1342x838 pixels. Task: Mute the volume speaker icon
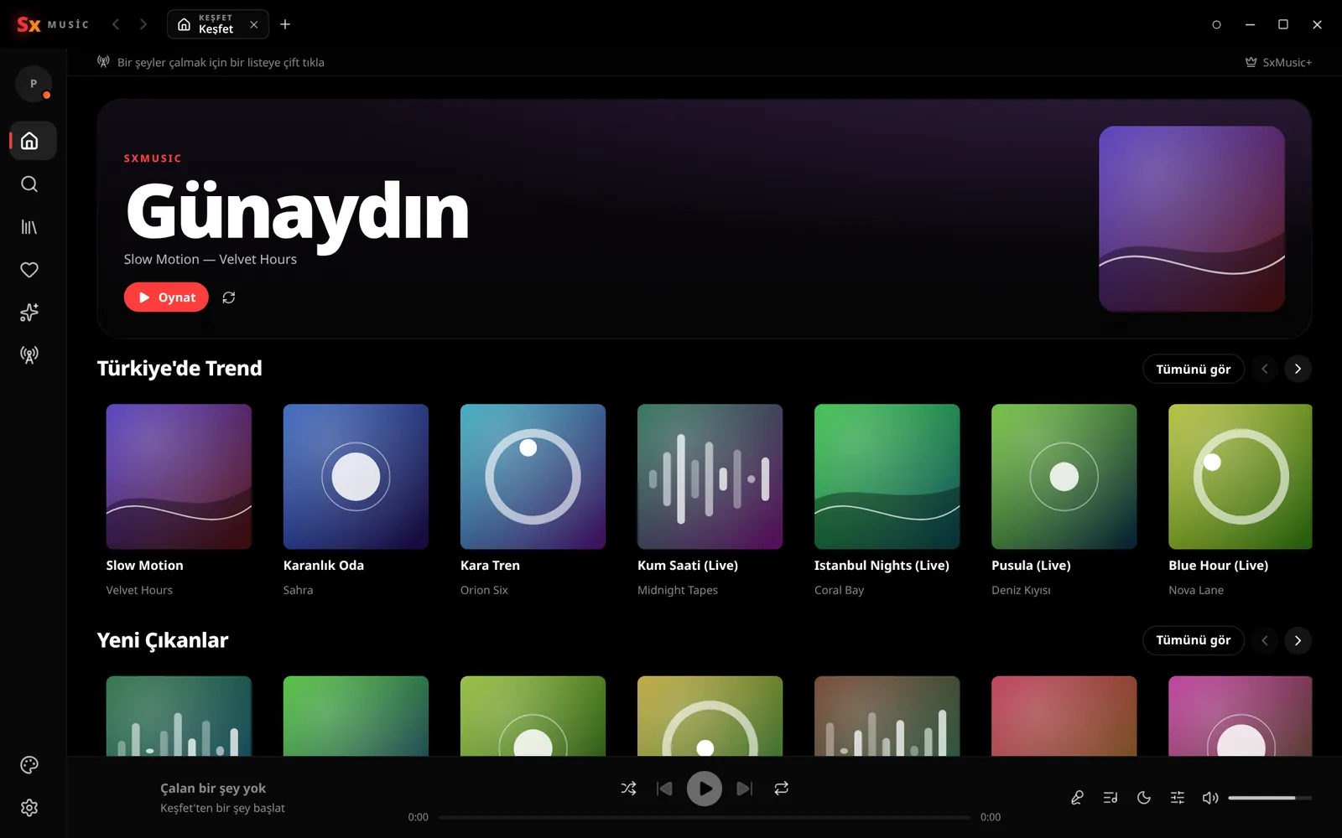pos(1210,798)
